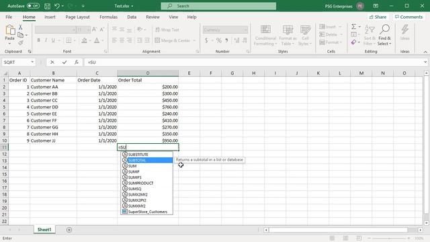
Task: Open the Name Box dropdown arrow
Action: (x=32, y=62)
